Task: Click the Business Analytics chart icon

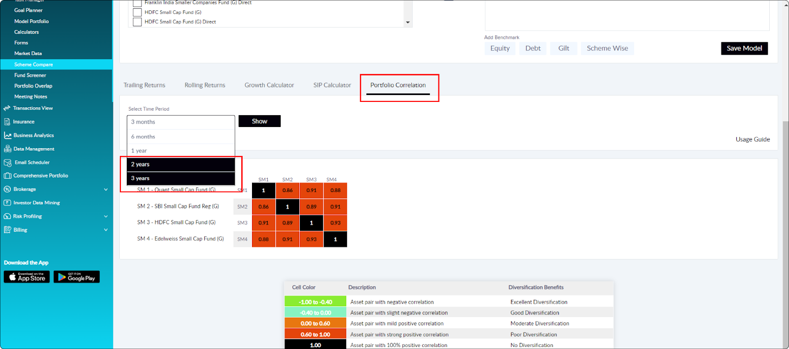Action: click(7, 135)
